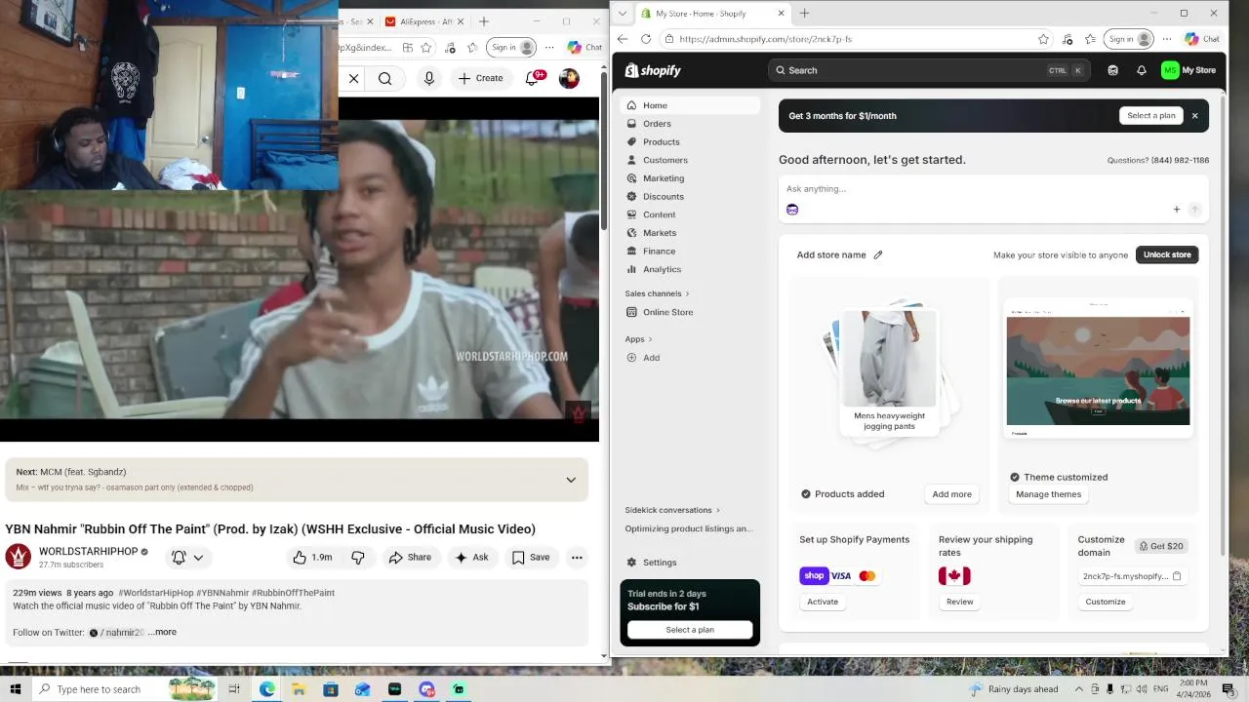Click the plus attachment icon in Ask anything box
This screenshot has height=702, width=1249.
[x=1176, y=210]
